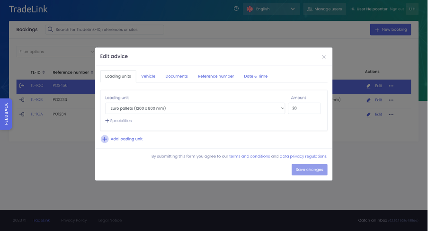428x231 pixels.
Task: Open the English language selector
Action: point(271,9)
